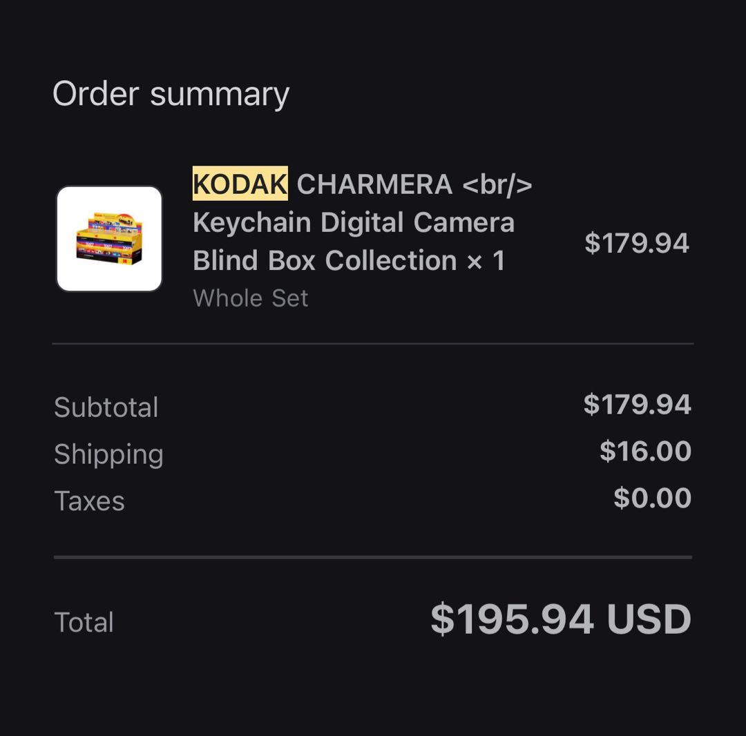The width and height of the screenshot is (746, 736).
Task: Click the Taxes label
Action: click(x=89, y=501)
